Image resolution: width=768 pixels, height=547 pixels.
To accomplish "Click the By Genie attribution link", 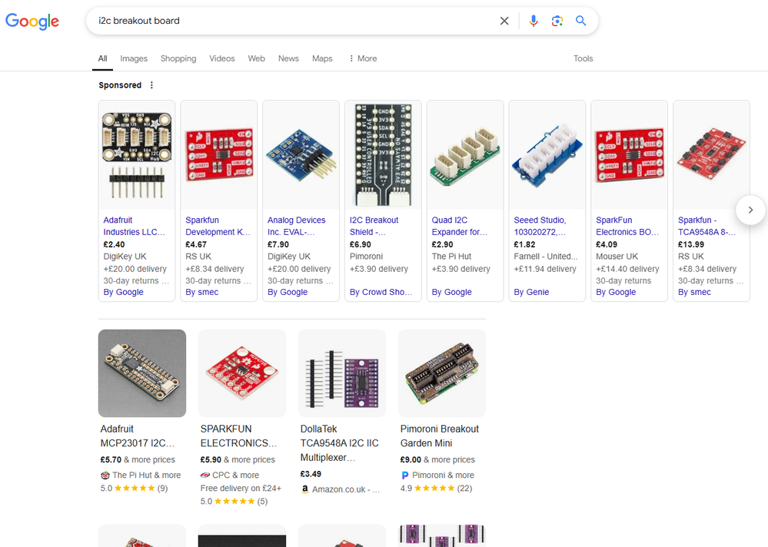I will (x=531, y=292).
